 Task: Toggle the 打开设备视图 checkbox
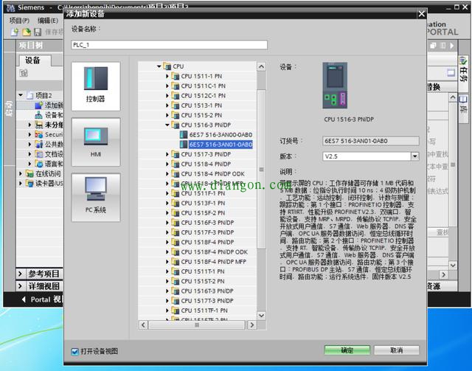pyautogui.click(x=74, y=351)
